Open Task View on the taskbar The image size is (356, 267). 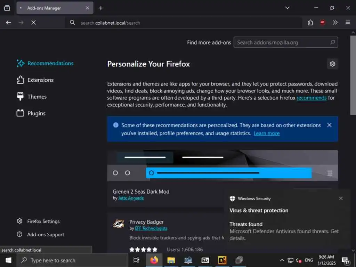136,260
